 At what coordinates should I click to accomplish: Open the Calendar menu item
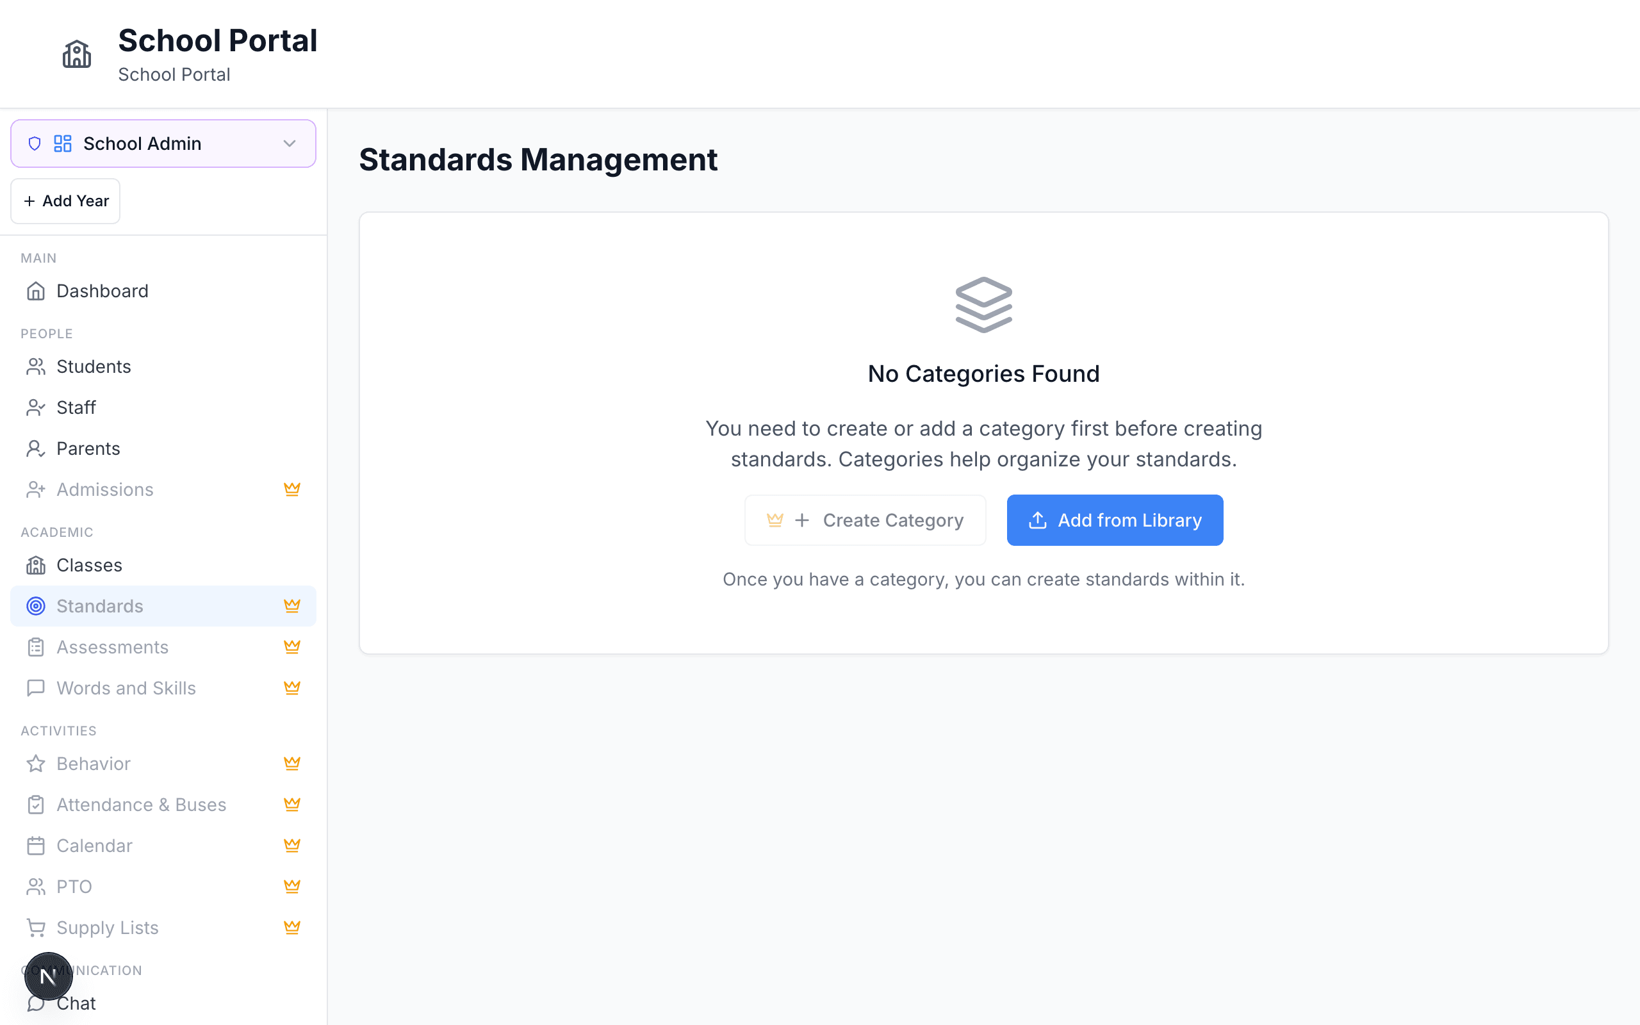pyautogui.click(x=94, y=846)
